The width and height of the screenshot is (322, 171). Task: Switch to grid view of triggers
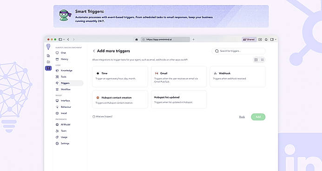point(256,60)
